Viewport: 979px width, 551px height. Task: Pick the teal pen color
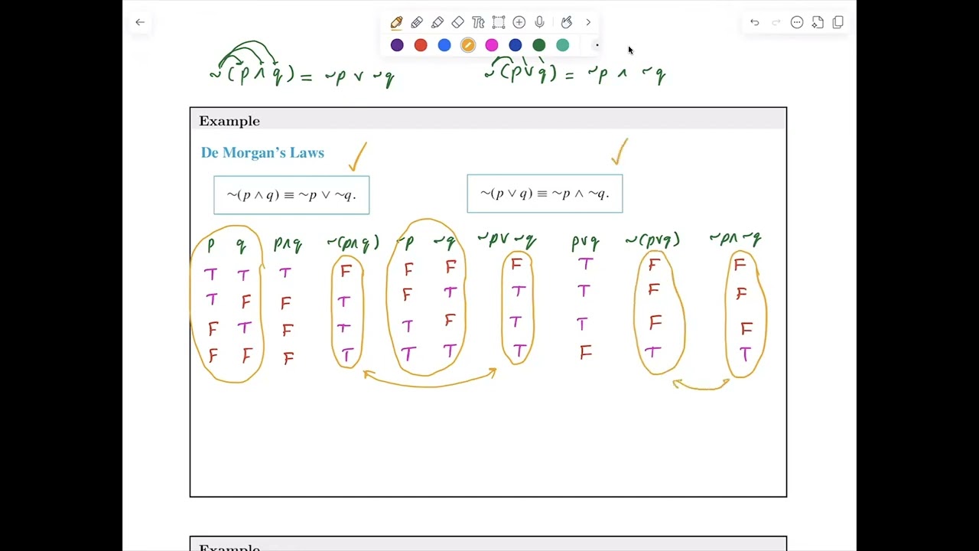pos(563,45)
